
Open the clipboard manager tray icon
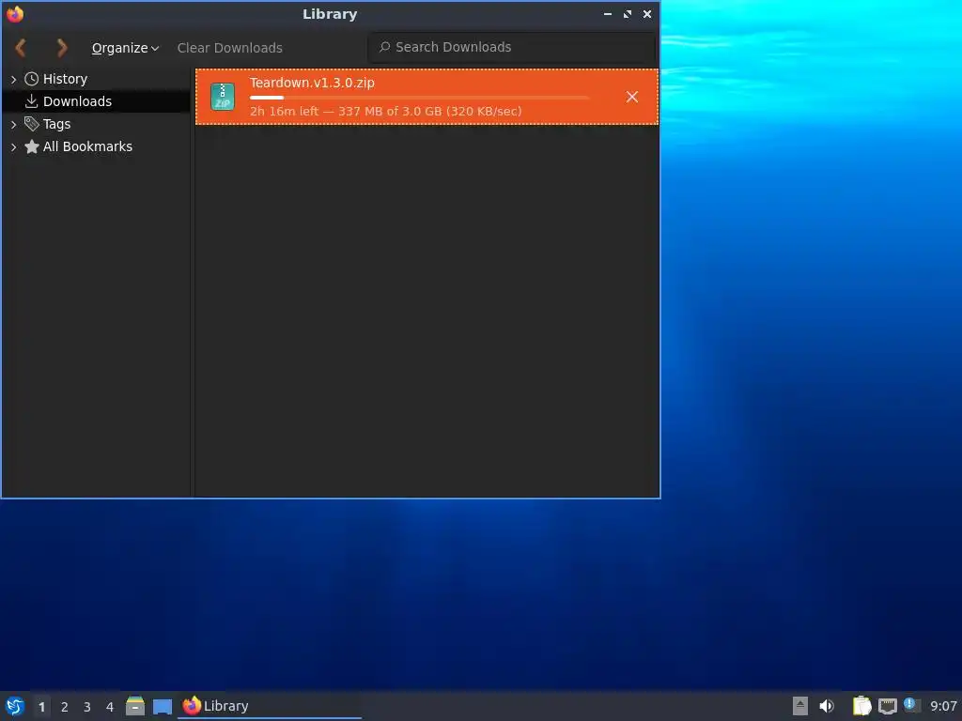(x=862, y=706)
